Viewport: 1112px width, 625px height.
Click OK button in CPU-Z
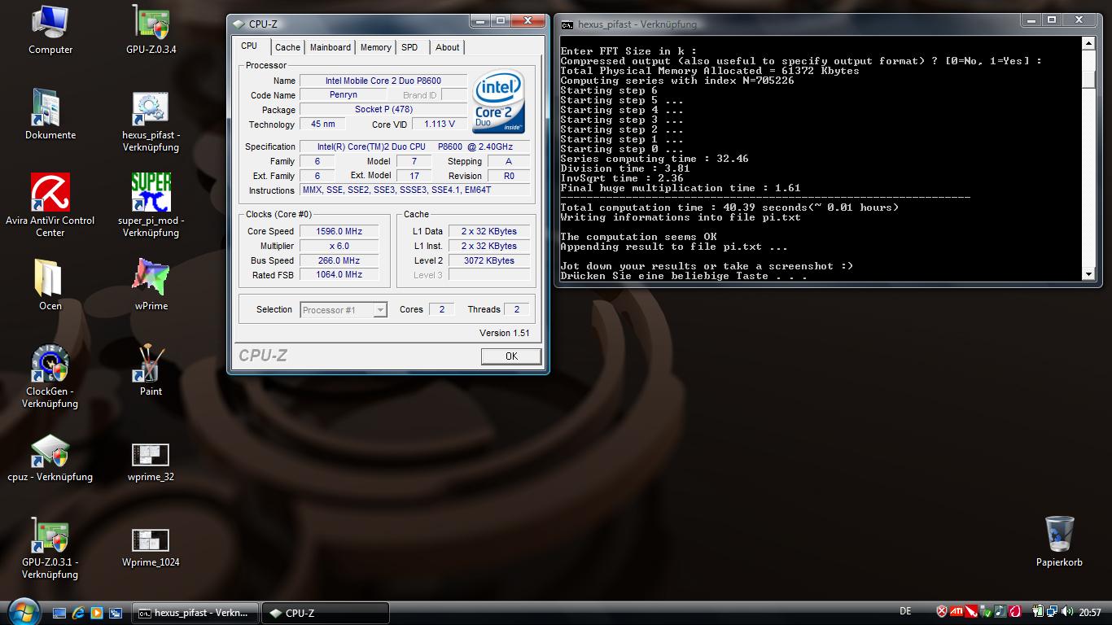511,356
